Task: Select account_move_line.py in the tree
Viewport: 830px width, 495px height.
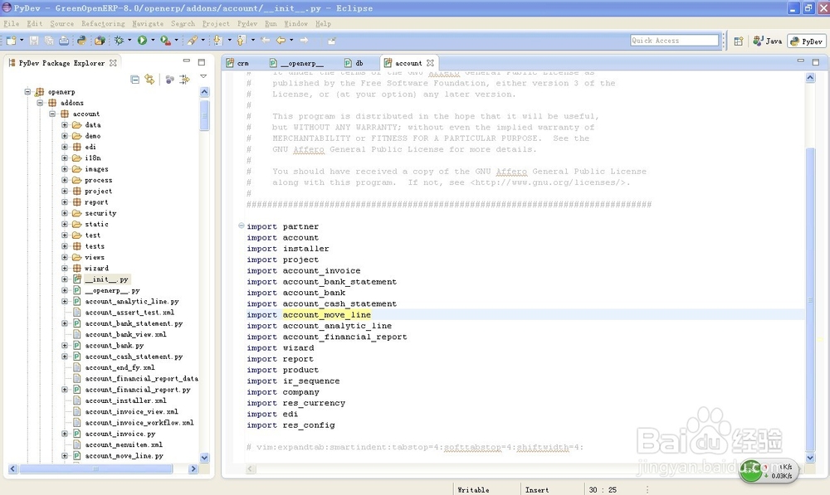Action: tap(124, 455)
